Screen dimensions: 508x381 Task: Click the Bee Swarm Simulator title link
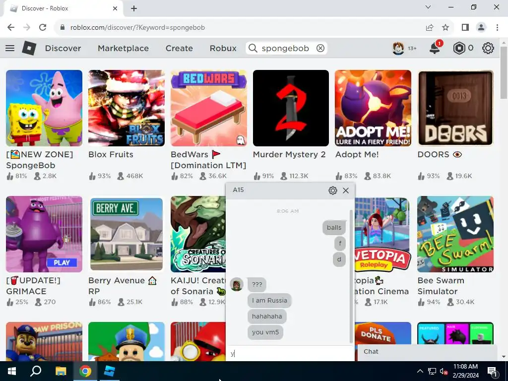point(441,286)
